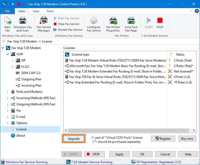Expand the H.323 tree node
The image size is (200, 165).
click(x=13, y=67)
